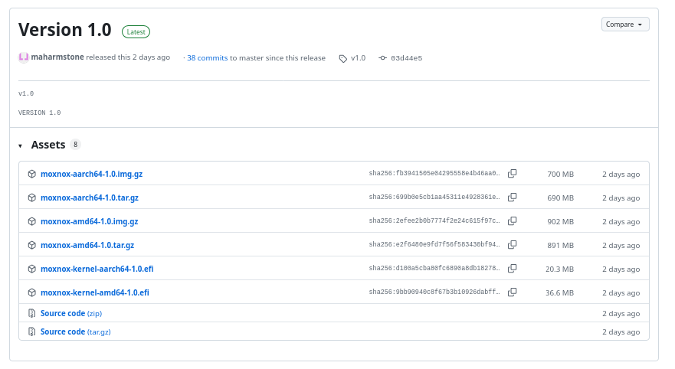Image resolution: width=675 pixels, height=369 pixels.
Task: Click package icon for moxnox-aarch64-1.0.img.gz
Action: click(32, 174)
